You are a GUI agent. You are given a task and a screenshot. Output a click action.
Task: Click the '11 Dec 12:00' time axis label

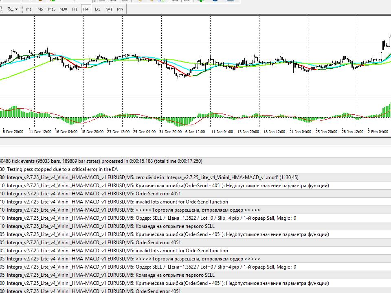click(40, 131)
